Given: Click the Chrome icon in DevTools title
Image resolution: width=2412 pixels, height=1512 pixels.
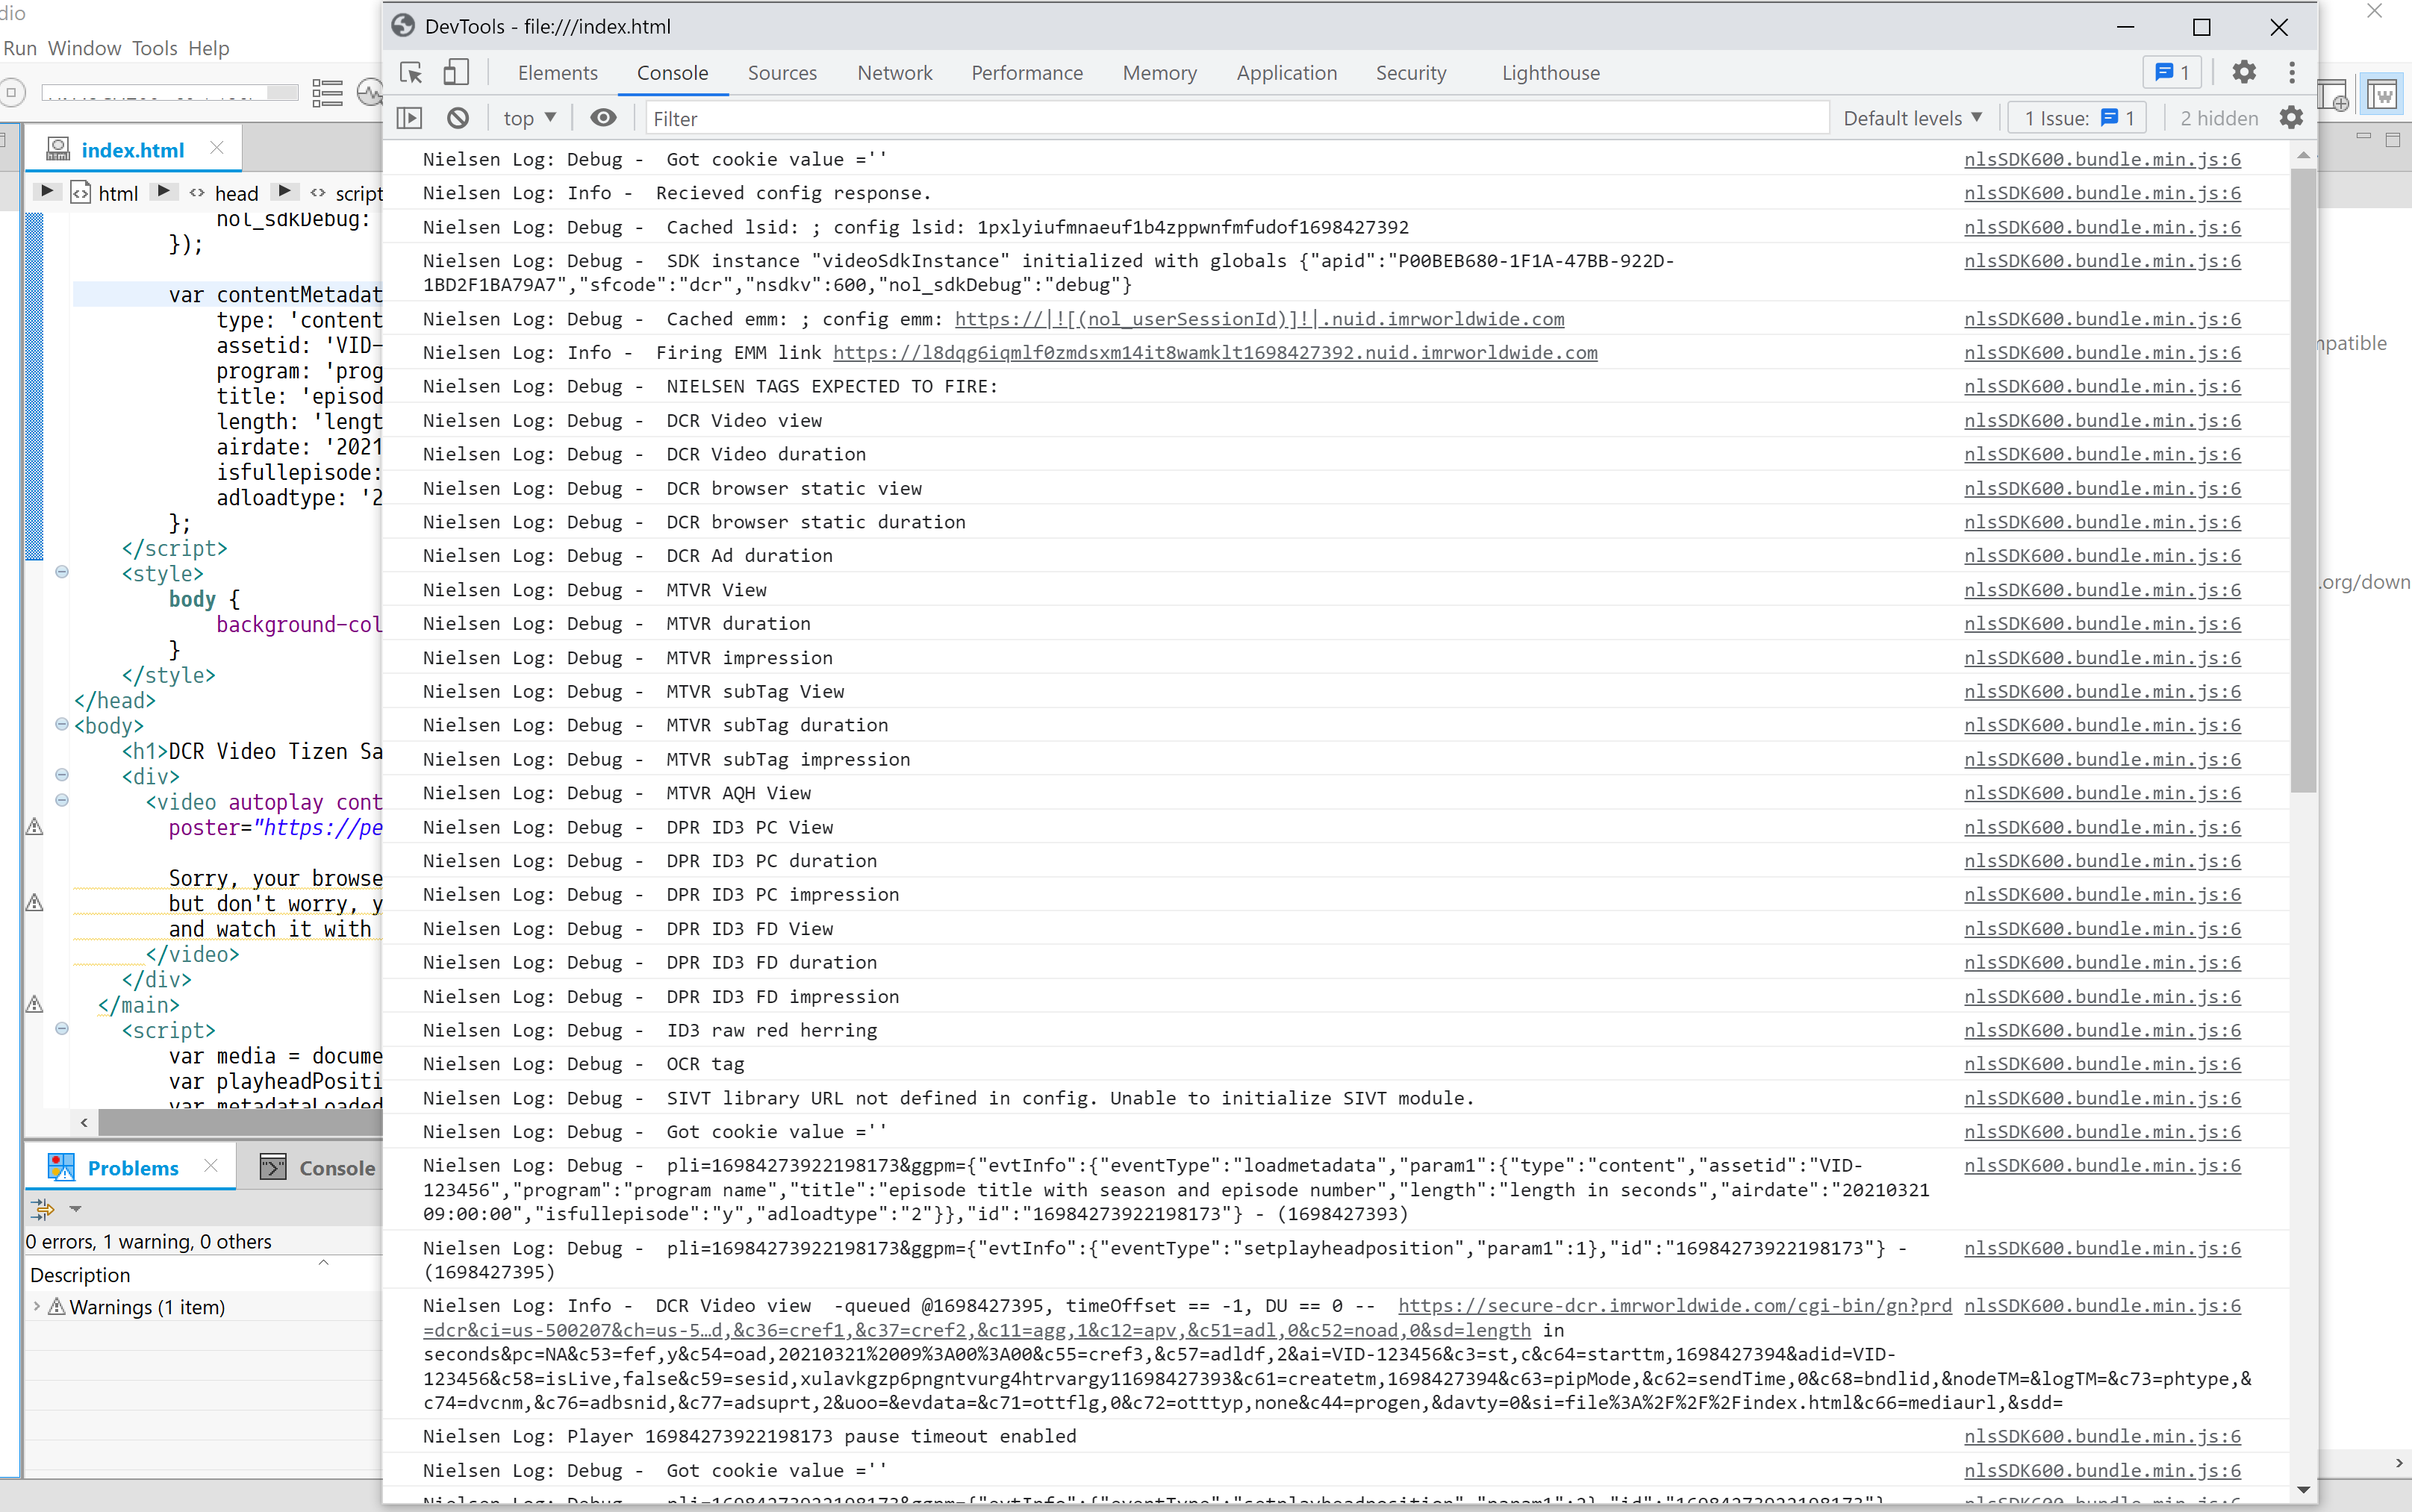Looking at the screenshot, I should point(403,26).
